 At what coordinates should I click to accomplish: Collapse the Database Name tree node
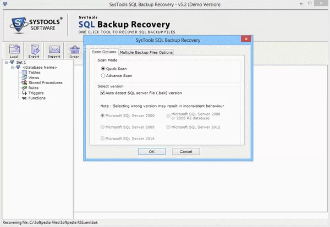click(13, 67)
